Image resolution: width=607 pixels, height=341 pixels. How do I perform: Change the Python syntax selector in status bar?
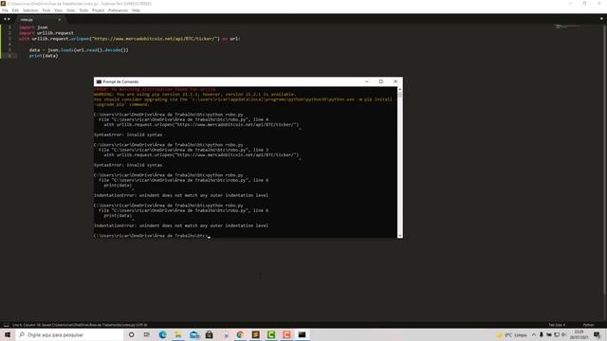pos(588,325)
